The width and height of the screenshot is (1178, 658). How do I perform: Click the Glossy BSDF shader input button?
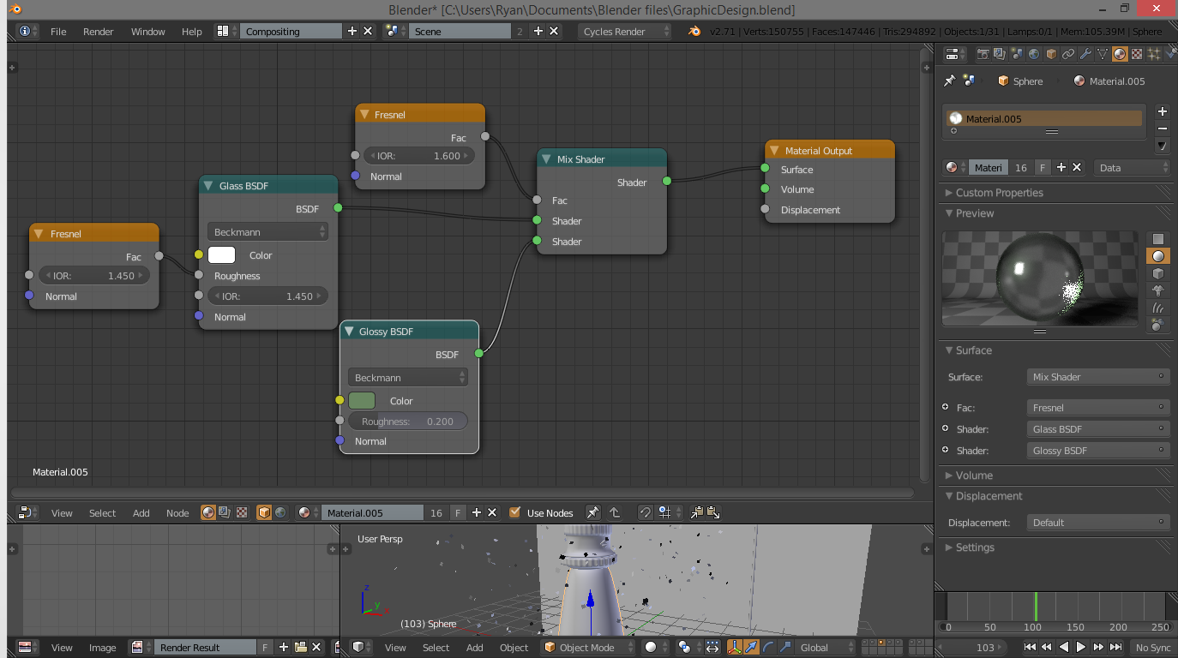click(x=1098, y=451)
